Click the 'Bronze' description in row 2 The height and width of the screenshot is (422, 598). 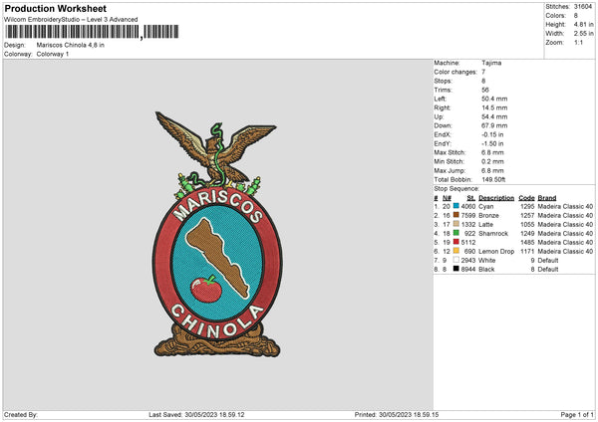pyautogui.click(x=488, y=216)
